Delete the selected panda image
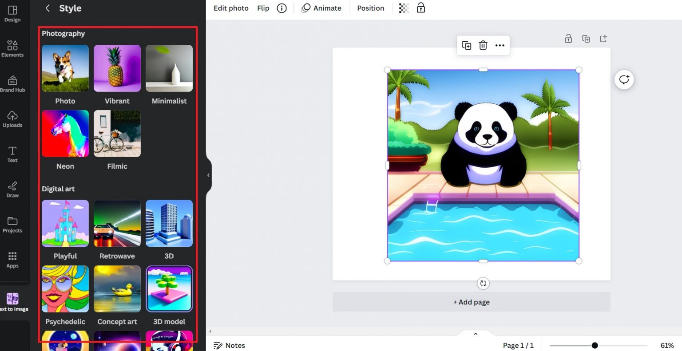 [483, 45]
